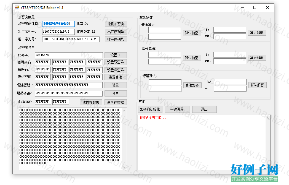
Task: Click the application icon in title bar
Action: (17, 7)
